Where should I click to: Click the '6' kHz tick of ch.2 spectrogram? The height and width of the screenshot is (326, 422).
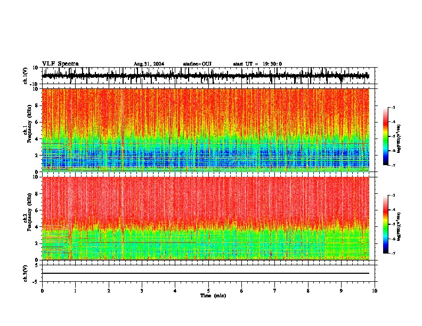37,210
